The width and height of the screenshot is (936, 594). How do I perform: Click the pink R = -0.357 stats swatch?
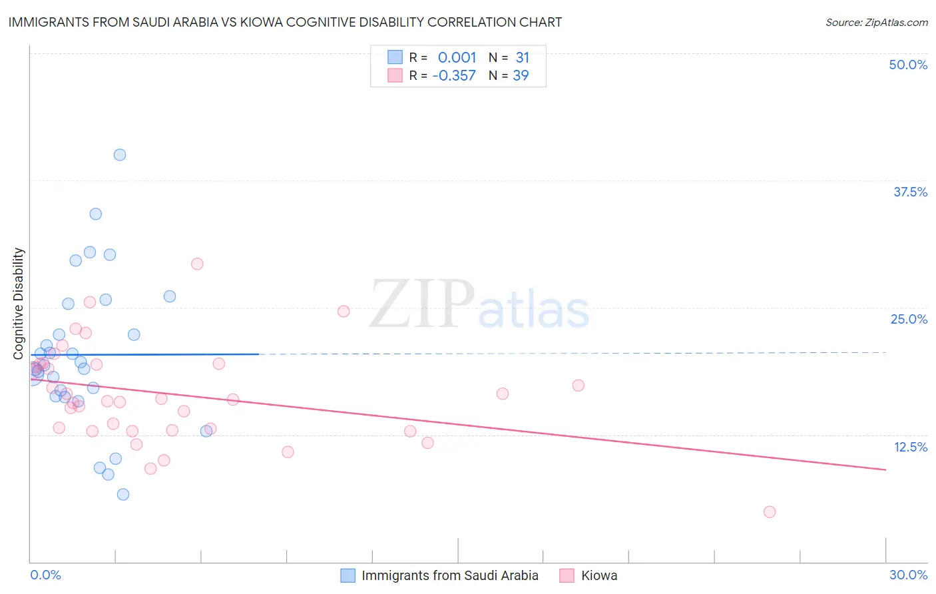(395, 75)
